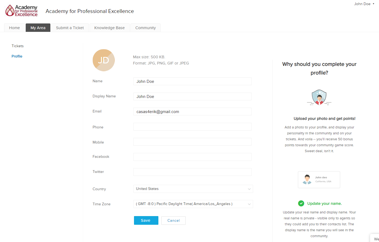Expand the Country dropdown
This screenshot has height=242, width=379.
coord(193,189)
